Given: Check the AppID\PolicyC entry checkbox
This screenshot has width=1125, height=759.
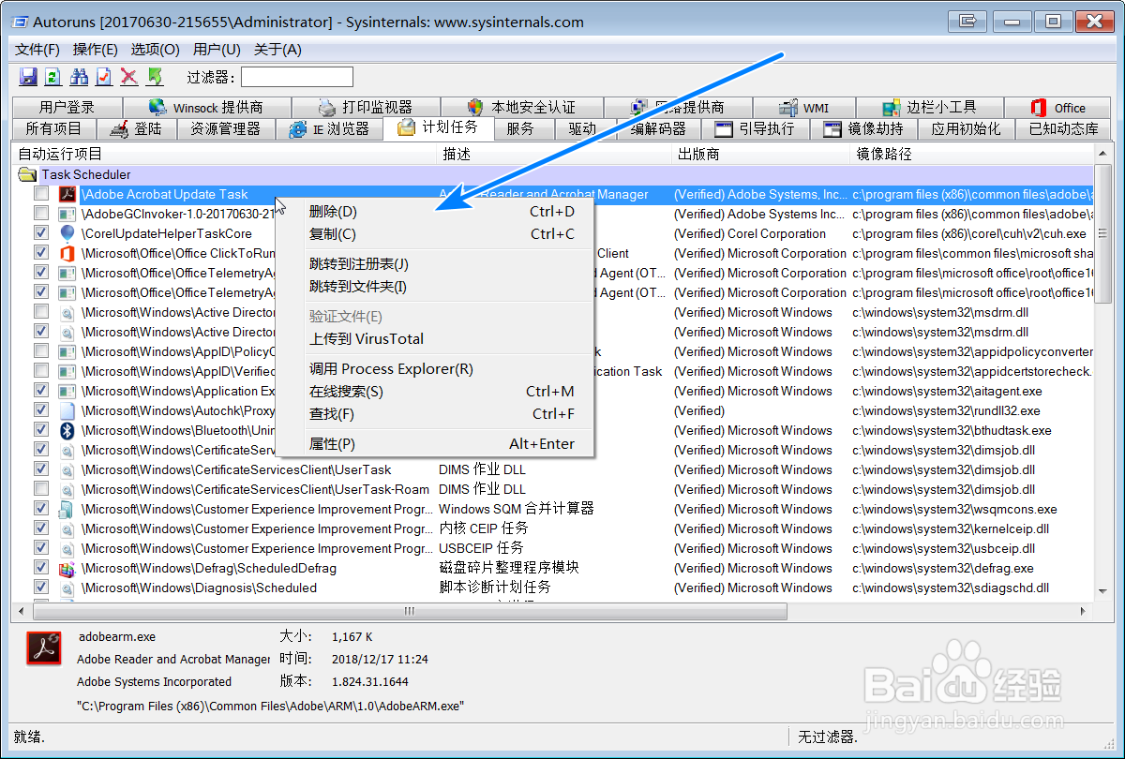Looking at the screenshot, I should point(41,351).
